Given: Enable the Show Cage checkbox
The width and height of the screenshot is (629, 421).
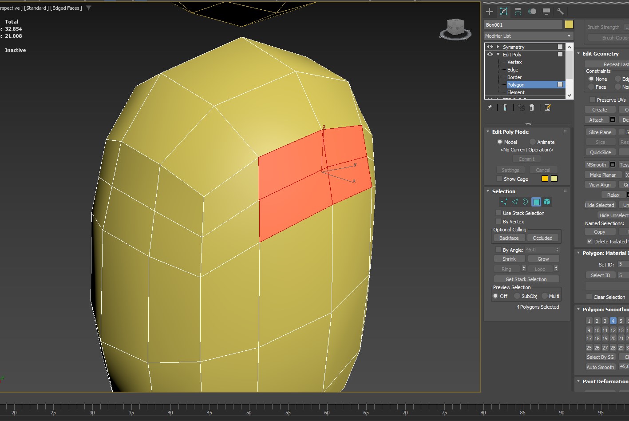Looking at the screenshot, I should tap(499, 179).
